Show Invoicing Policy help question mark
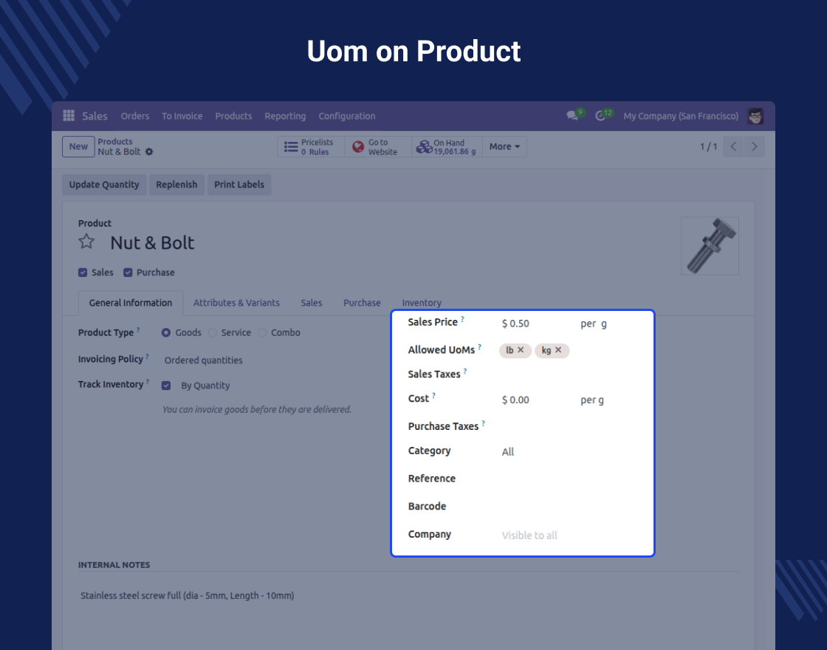 [x=147, y=356]
